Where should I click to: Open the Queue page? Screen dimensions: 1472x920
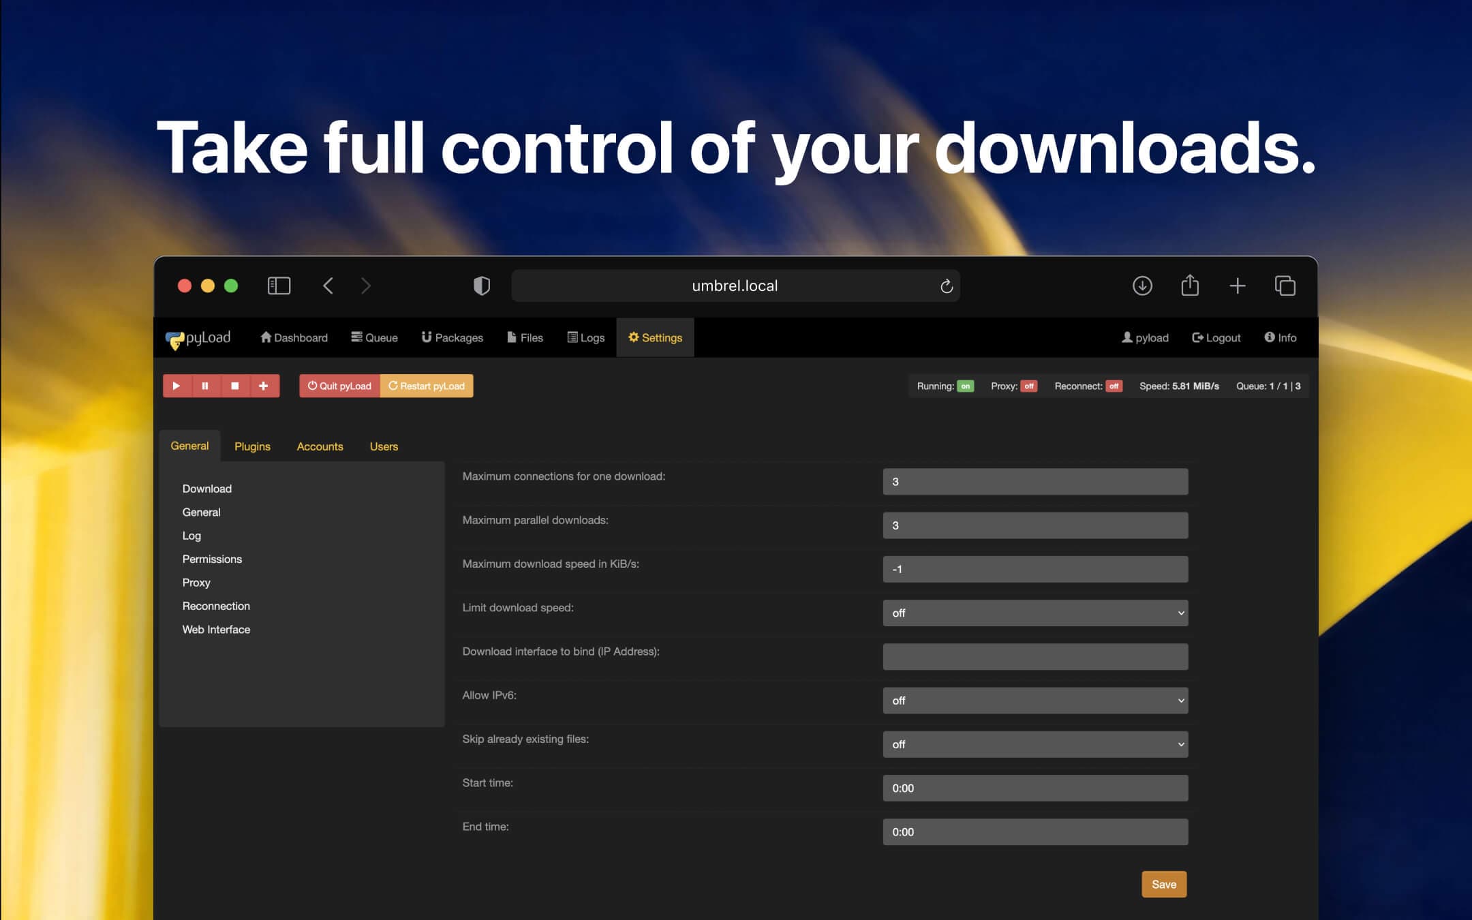pos(374,337)
